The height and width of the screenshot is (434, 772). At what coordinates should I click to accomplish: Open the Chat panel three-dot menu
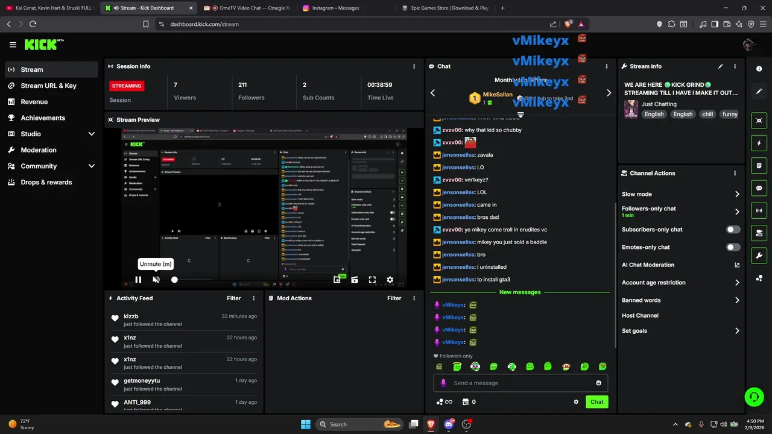pos(607,66)
